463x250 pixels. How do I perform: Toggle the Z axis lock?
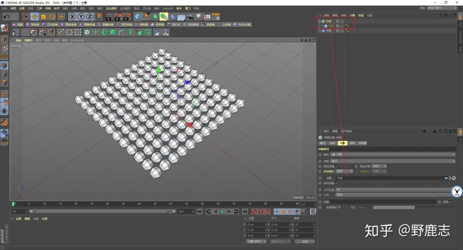tap(90, 17)
